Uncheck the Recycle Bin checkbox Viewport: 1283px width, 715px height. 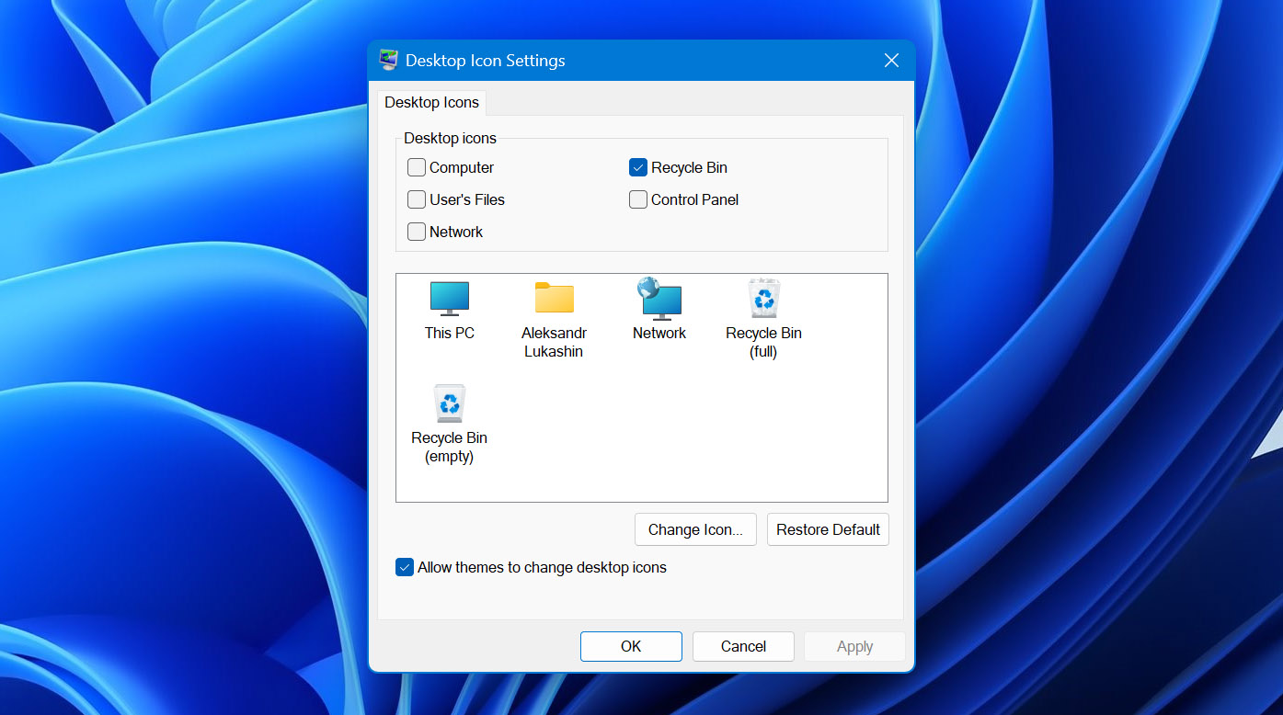pyautogui.click(x=638, y=168)
